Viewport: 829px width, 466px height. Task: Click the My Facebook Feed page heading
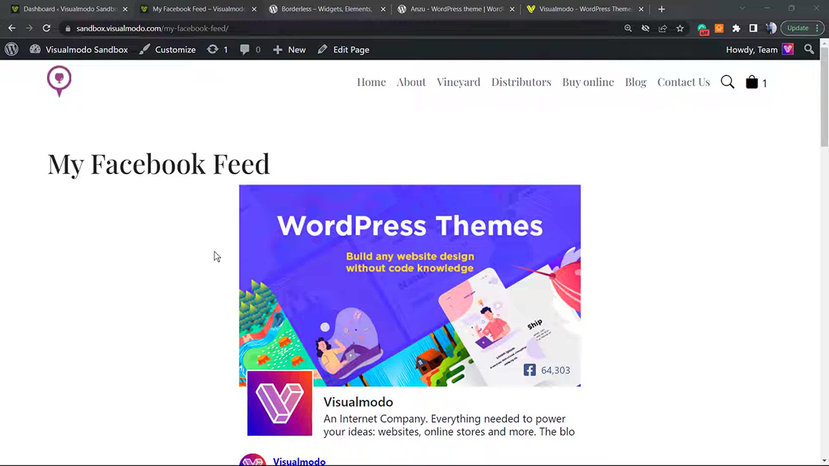coord(158,164)
